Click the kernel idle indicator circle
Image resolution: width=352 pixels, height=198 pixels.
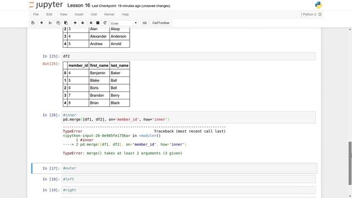coord(320,14)
